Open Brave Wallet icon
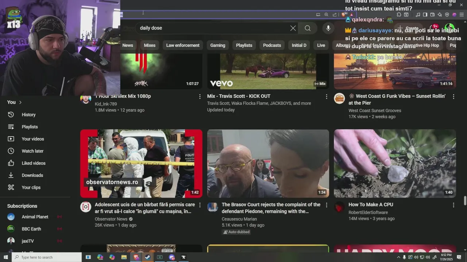The image size is (467, 262). (x=432, y=15)
